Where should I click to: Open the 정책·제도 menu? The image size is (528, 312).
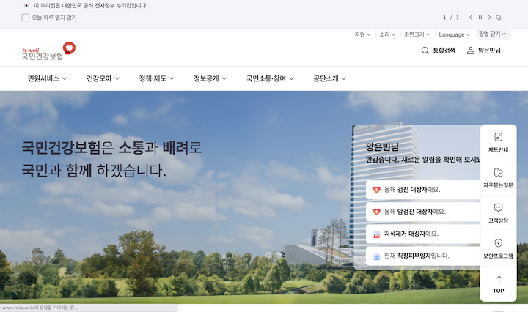(157, 78)
